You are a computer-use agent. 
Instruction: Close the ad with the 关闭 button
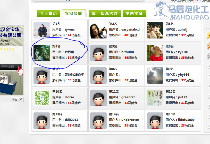17,99
